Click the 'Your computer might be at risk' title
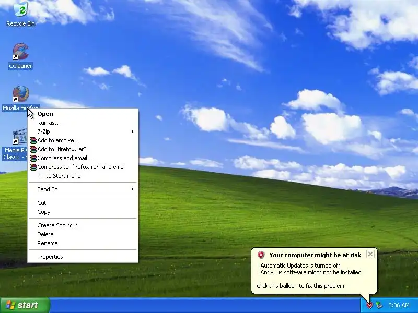 (x=315, y=255)
